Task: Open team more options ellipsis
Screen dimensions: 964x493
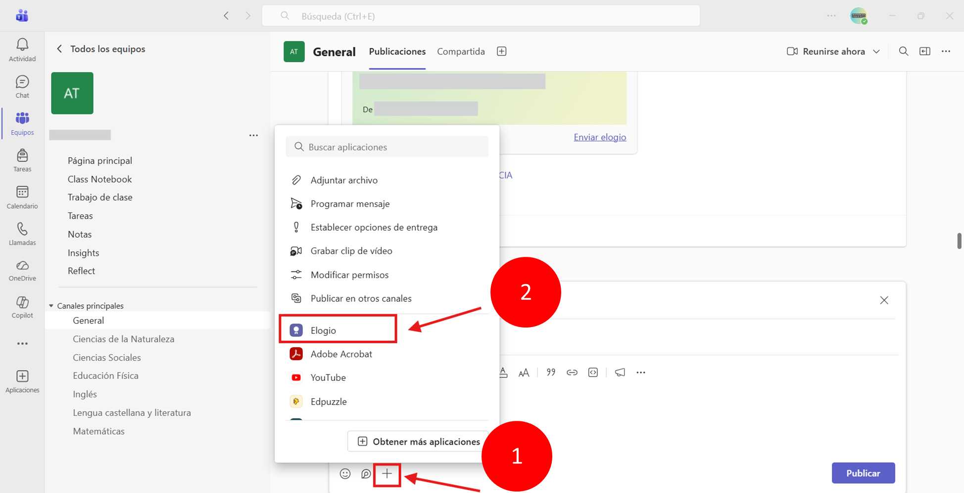Action: (x=253, y=135)
